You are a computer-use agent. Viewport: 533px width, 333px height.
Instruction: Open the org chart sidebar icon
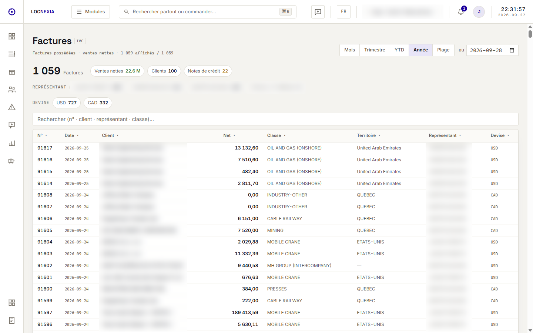[12, 90]
